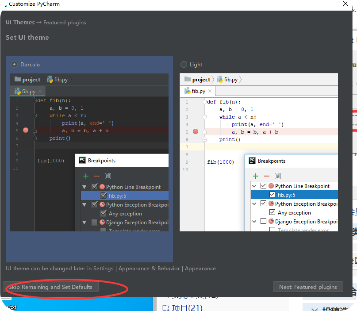Click 'Featured plugins' step in wizard breadcrumb

pyautogui.click(x=65, y=22)
